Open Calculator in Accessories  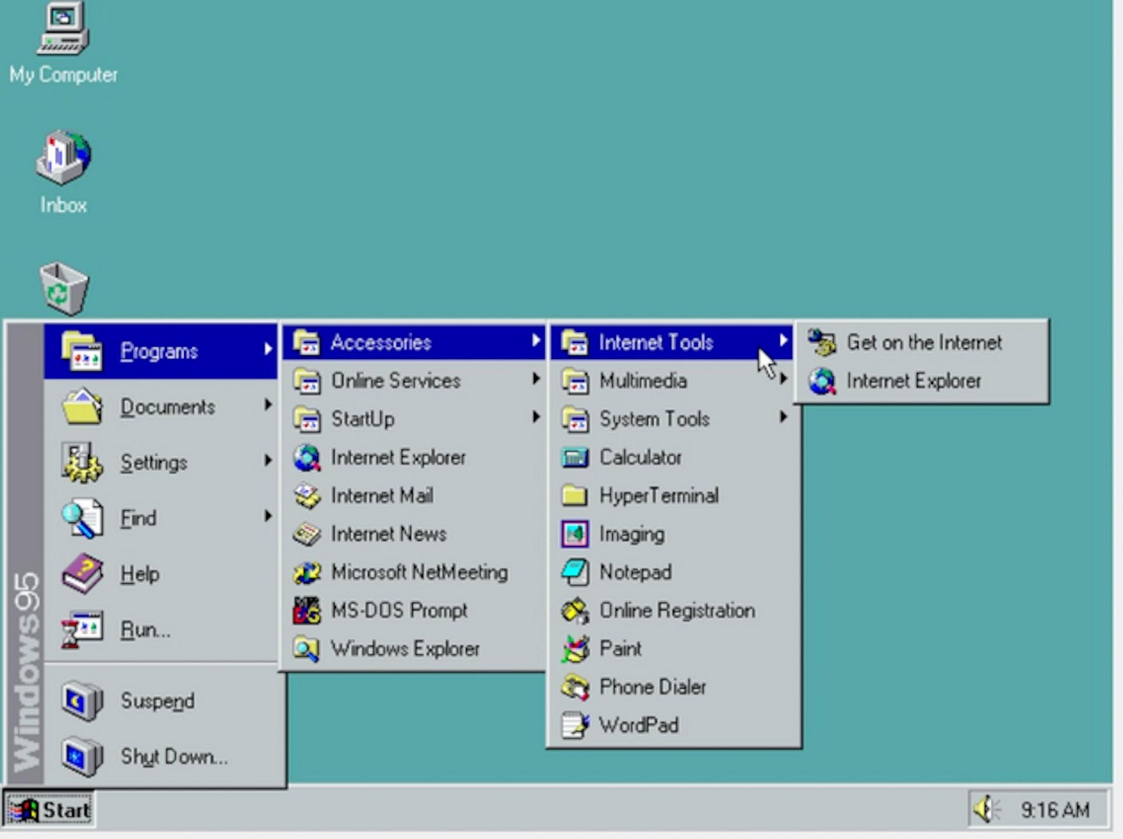640,457
